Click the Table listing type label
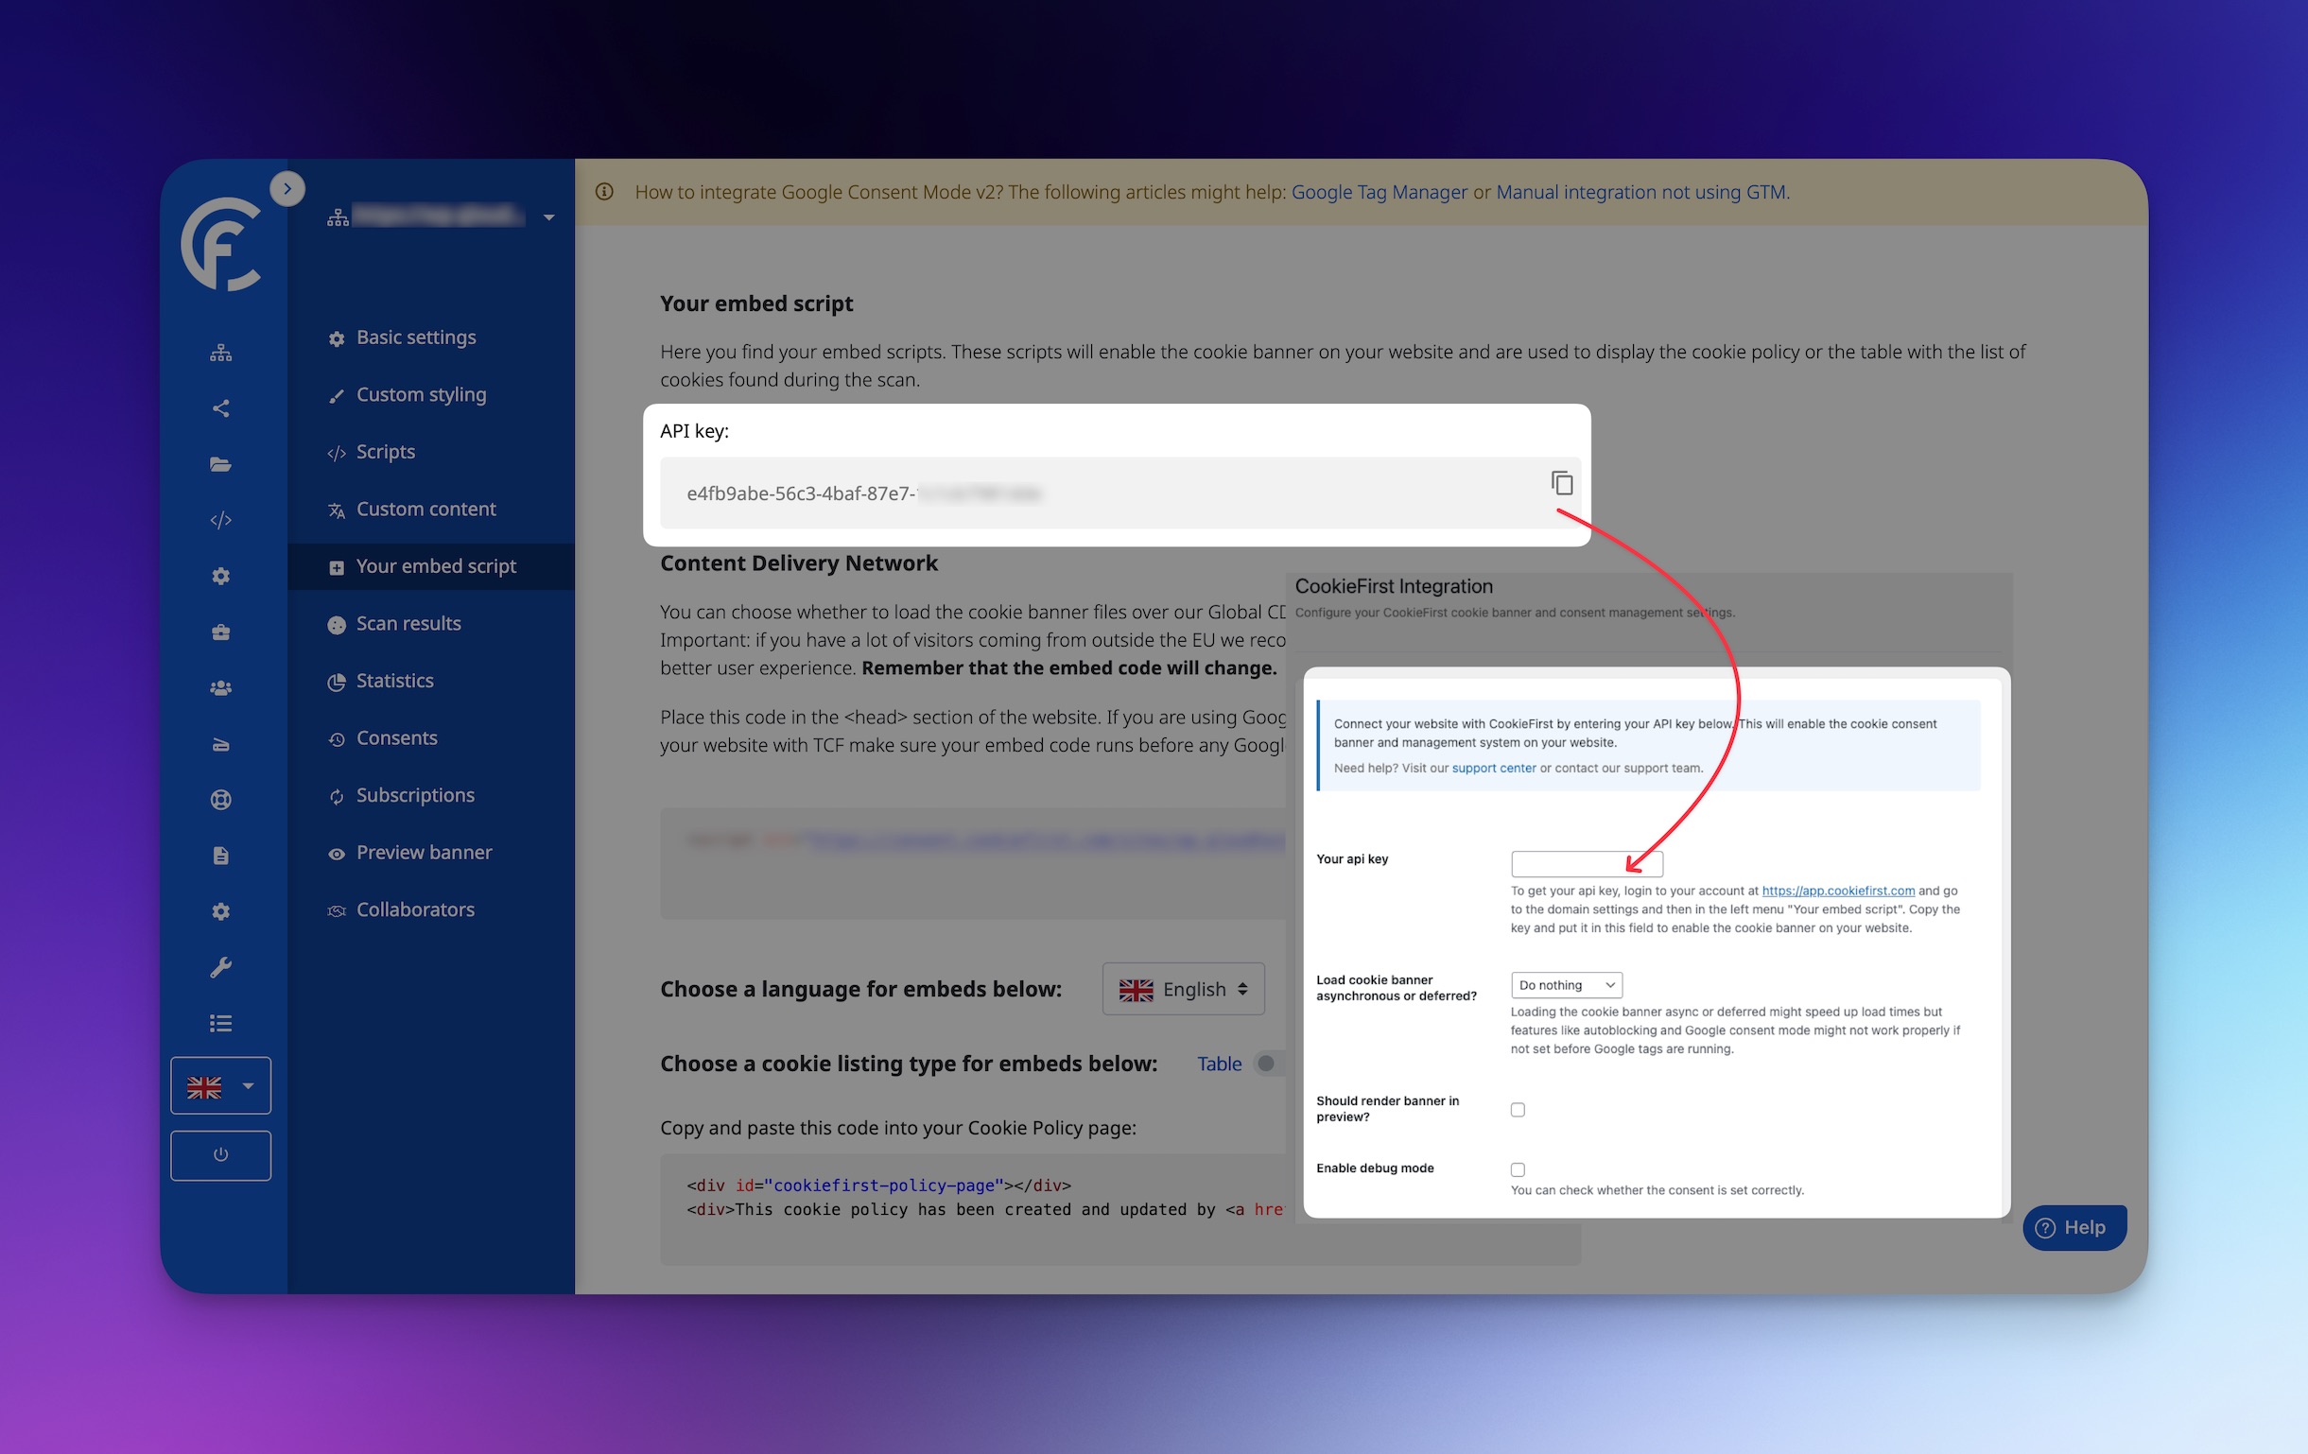Screen dimensions: 2308x1454 pos(1219,1064)
